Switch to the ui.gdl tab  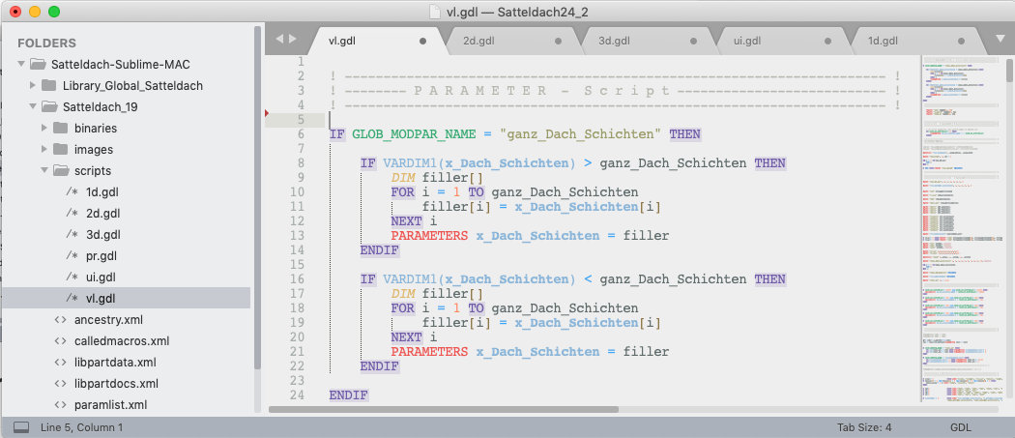[747, 41]
